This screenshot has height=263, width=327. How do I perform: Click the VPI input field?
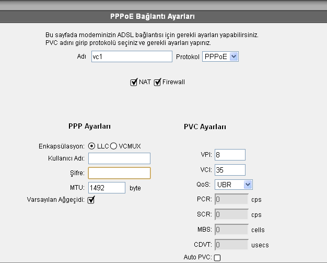(x=230, y=155)
